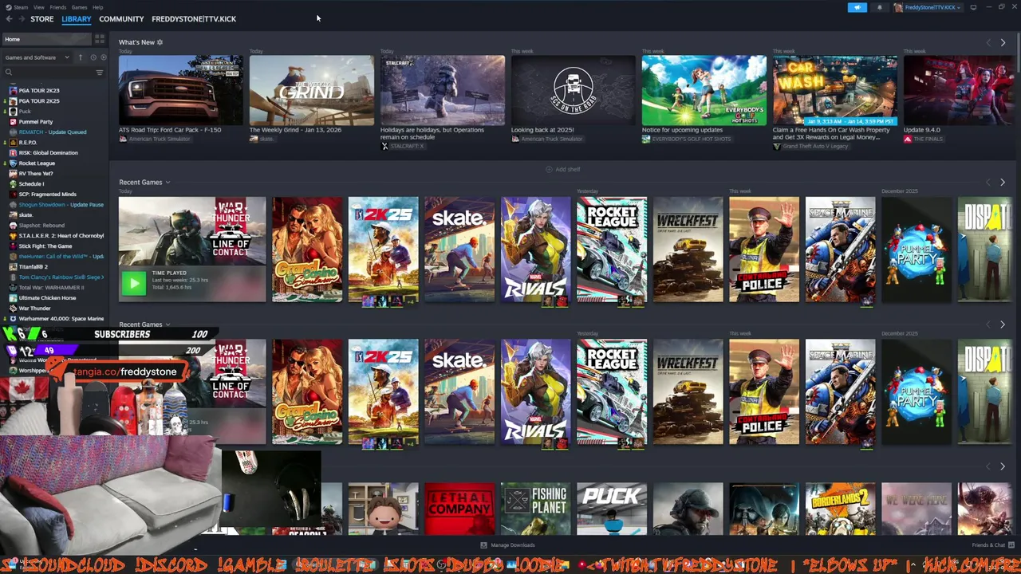
Task: Open the Looking back at 2025 news
Action: [x=574, y=90]
